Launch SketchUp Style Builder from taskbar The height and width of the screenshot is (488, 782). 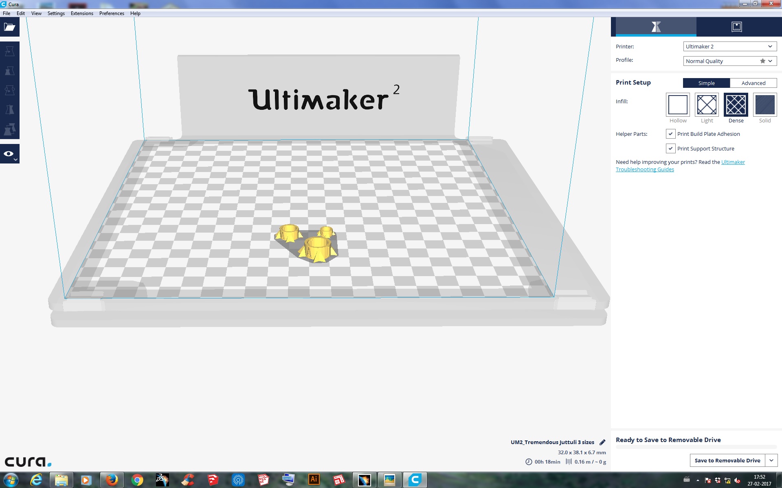pyautogui.click(x=339, y=480)
